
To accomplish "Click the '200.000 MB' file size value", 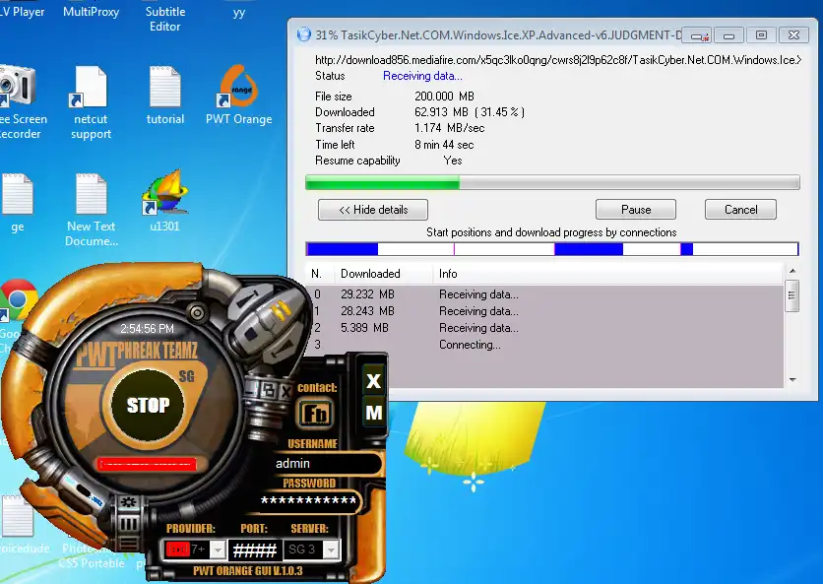I will 445,97.
